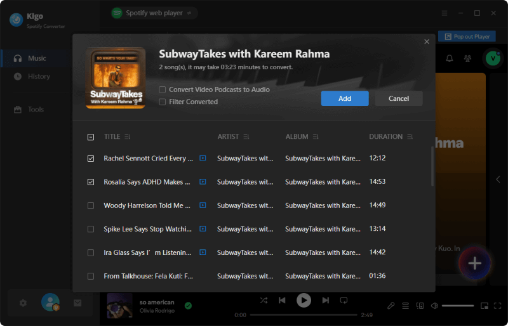The image size is (508, 326).
Task: Uncheck Rosalia Says ADHD Makes episode
Action: click(x=91, y=182)
